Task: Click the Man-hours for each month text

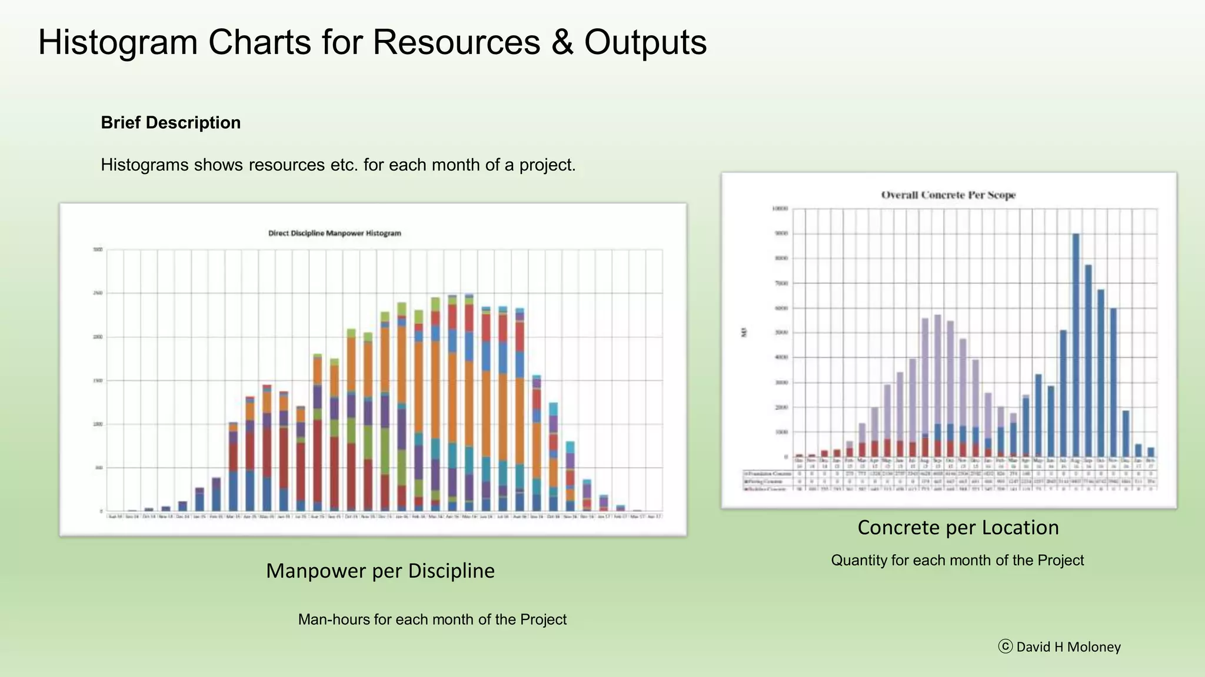Action: (x=432, y=619)
